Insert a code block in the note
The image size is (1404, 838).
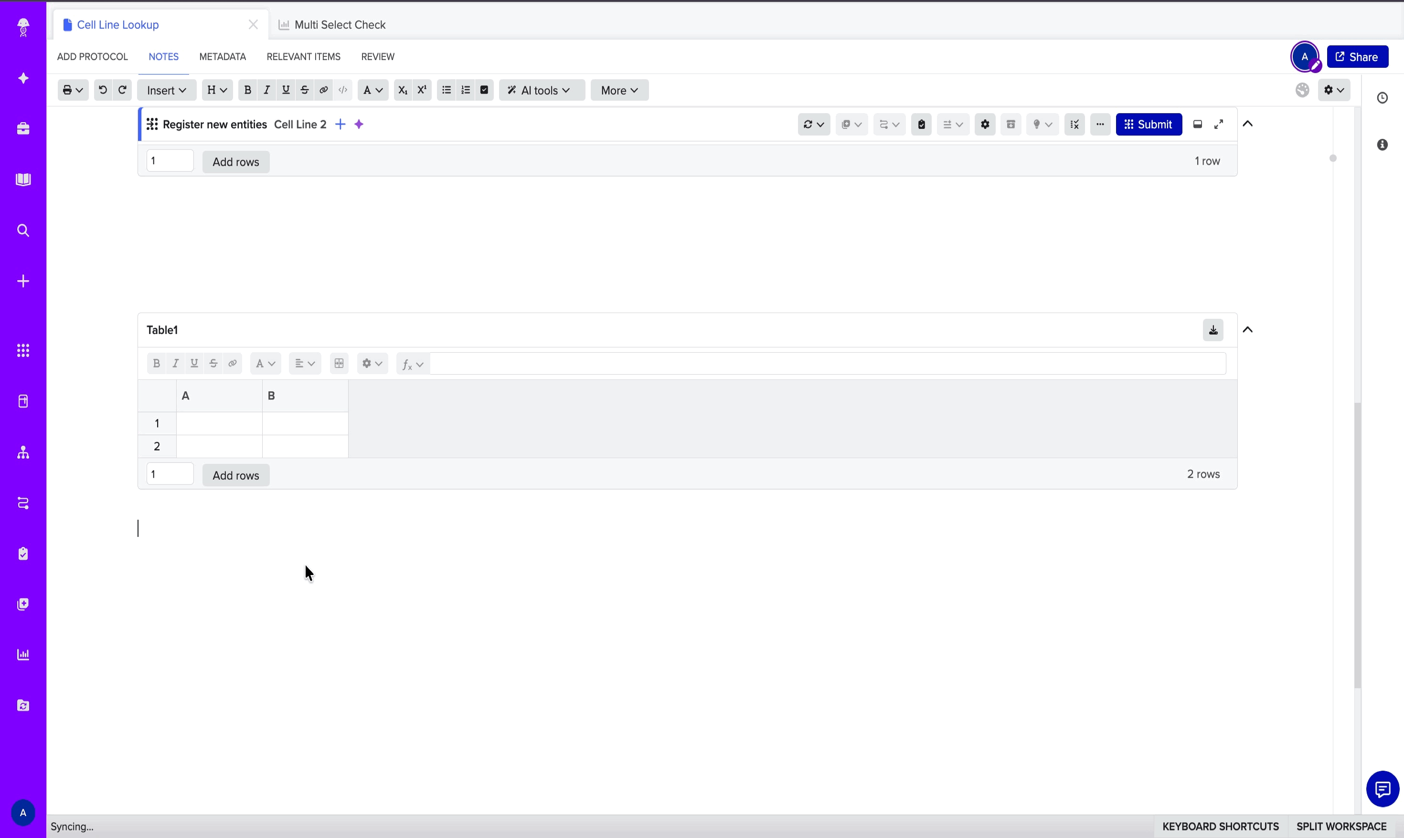(342, 90)
